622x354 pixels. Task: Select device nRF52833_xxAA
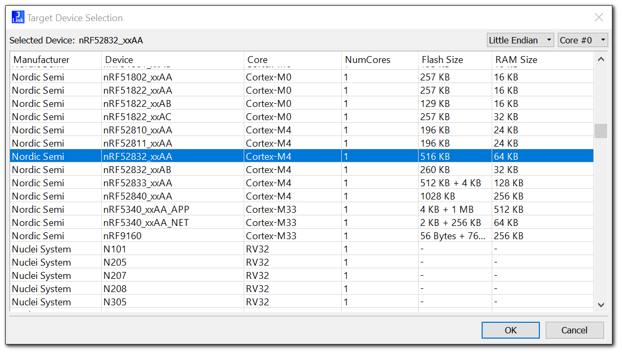[301, 183]
